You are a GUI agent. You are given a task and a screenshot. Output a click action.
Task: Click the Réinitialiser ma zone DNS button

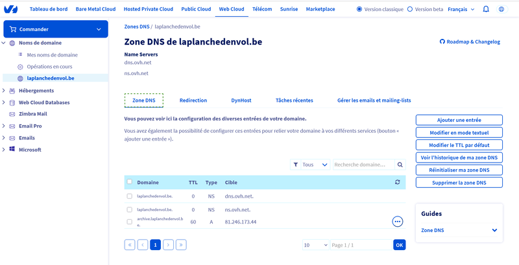pyautogui.click(x=459, y=170)
